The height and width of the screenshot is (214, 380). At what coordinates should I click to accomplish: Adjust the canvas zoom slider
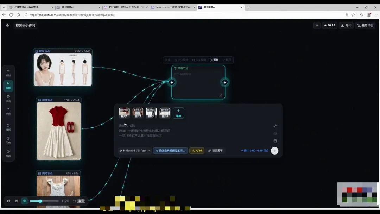click(44, 201)
